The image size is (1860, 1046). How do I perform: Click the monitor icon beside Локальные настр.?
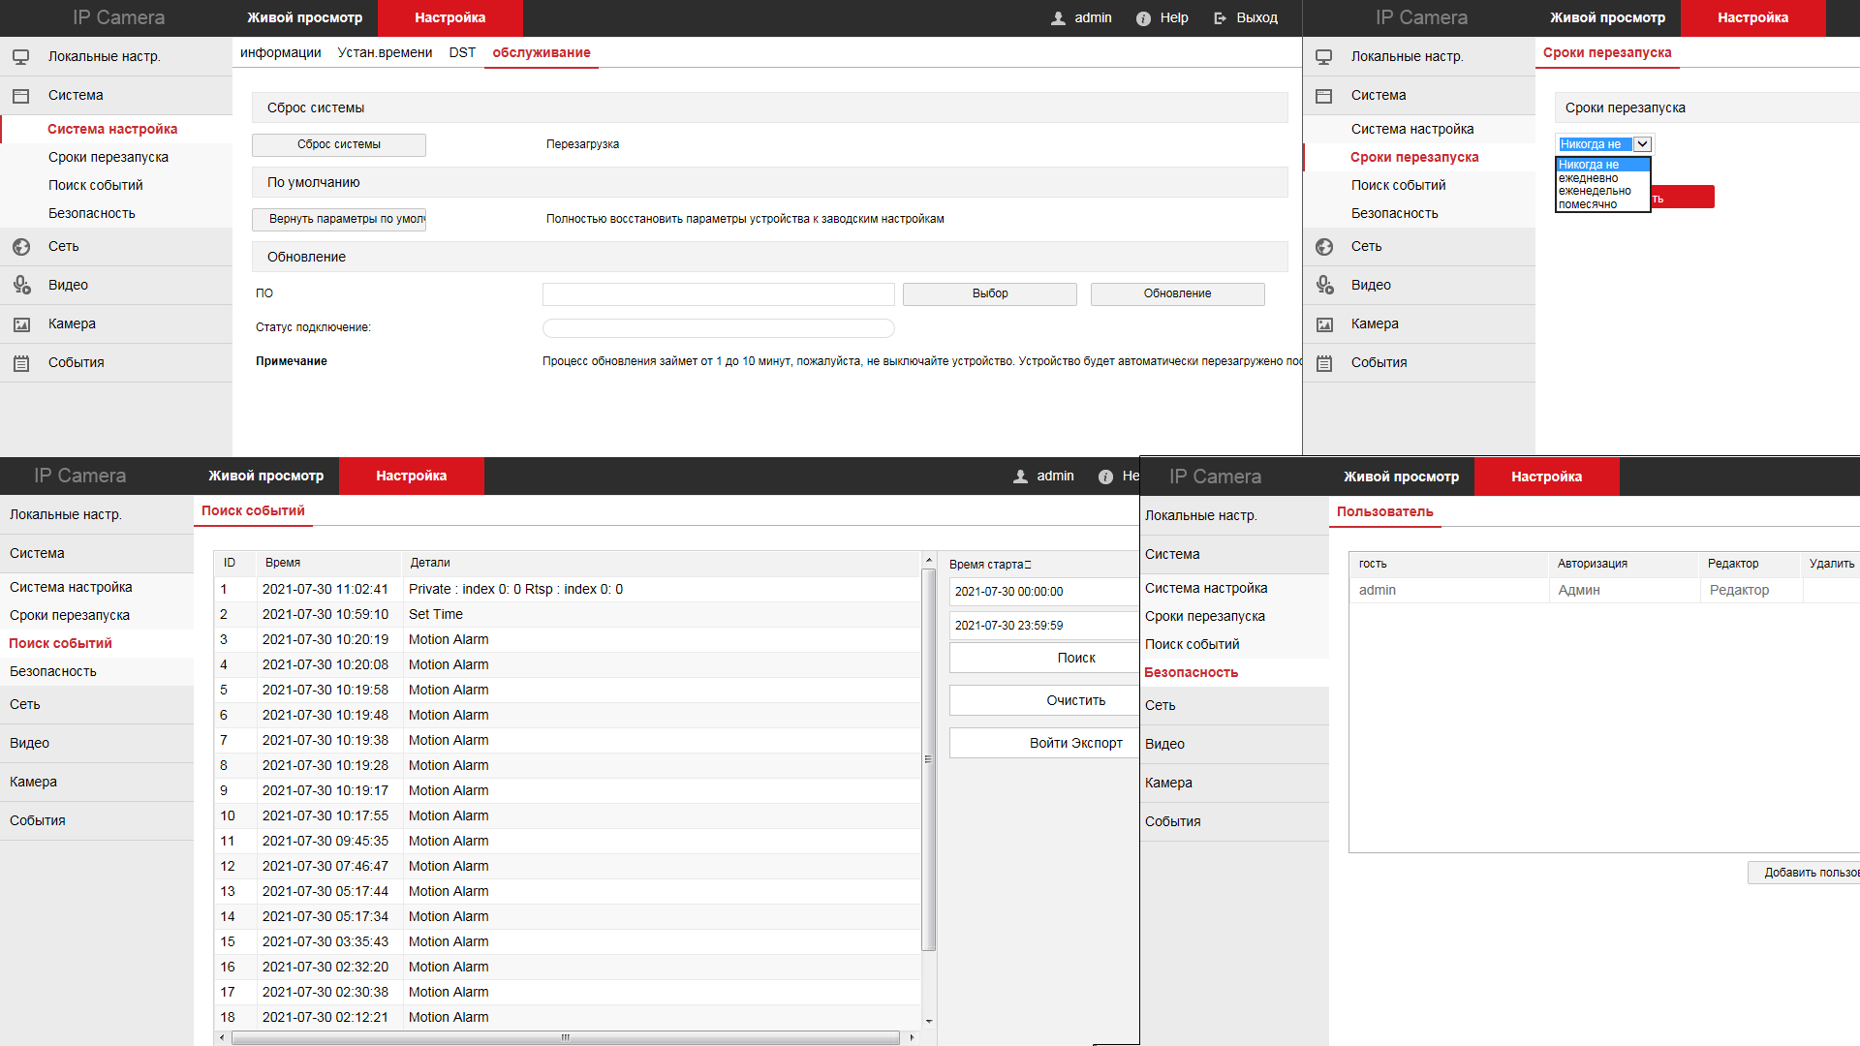(x=20, y=57)
